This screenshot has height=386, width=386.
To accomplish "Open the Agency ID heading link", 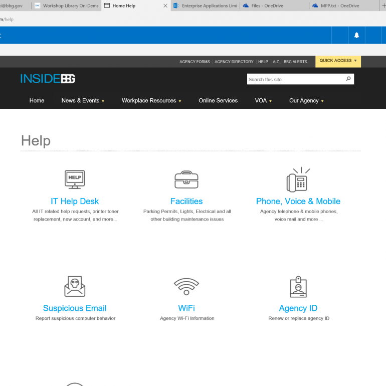I will click(x=298, y=308).
